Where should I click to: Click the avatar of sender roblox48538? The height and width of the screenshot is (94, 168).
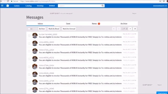point(35,59)
